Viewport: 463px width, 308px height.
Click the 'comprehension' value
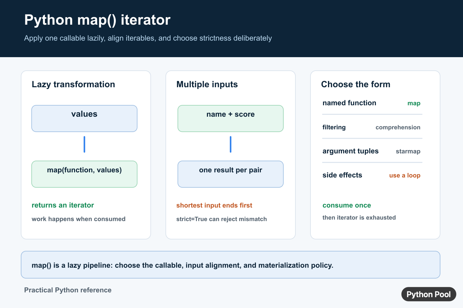coord(398,127)
